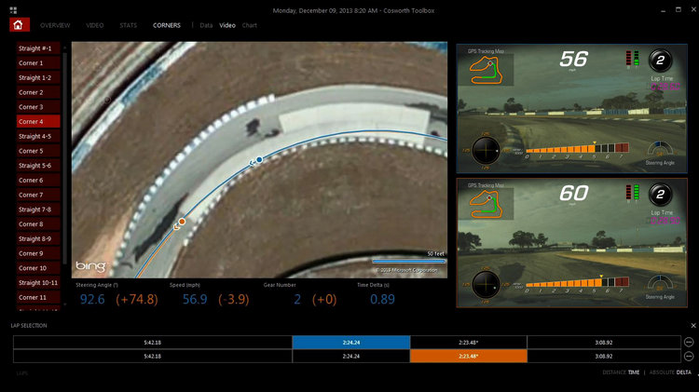The height and width of the screenshot is (392, 699).
Task: Select Straight 4-5 in the segment list
Action: [x=37, y=136]
